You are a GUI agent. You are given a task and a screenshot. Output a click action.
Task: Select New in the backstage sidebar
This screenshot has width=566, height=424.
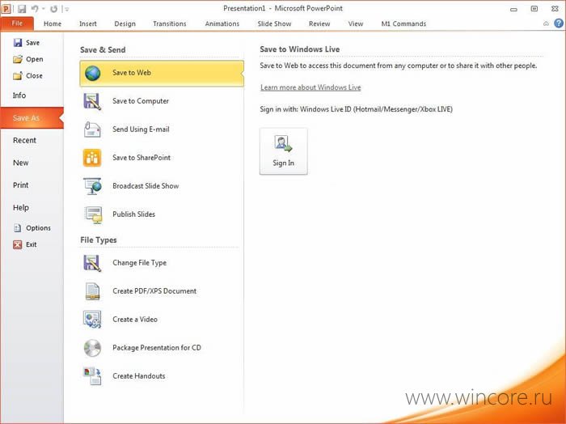click(20, 163)
